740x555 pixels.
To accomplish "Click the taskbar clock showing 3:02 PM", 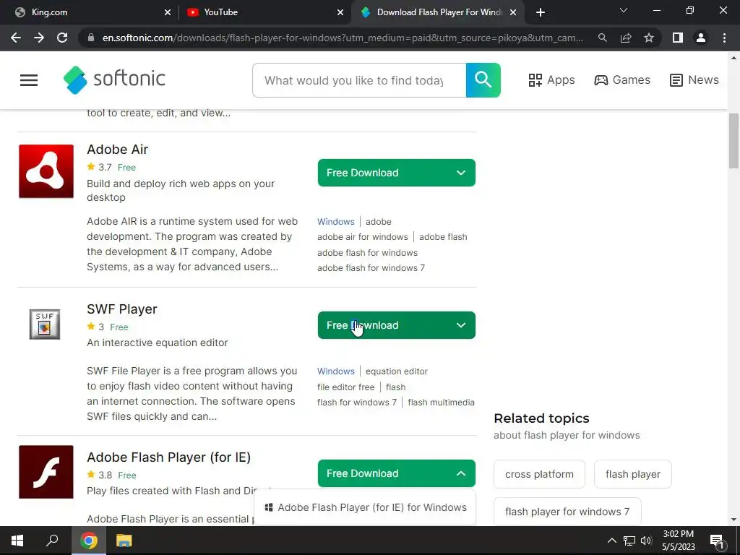I will [678, 541].
